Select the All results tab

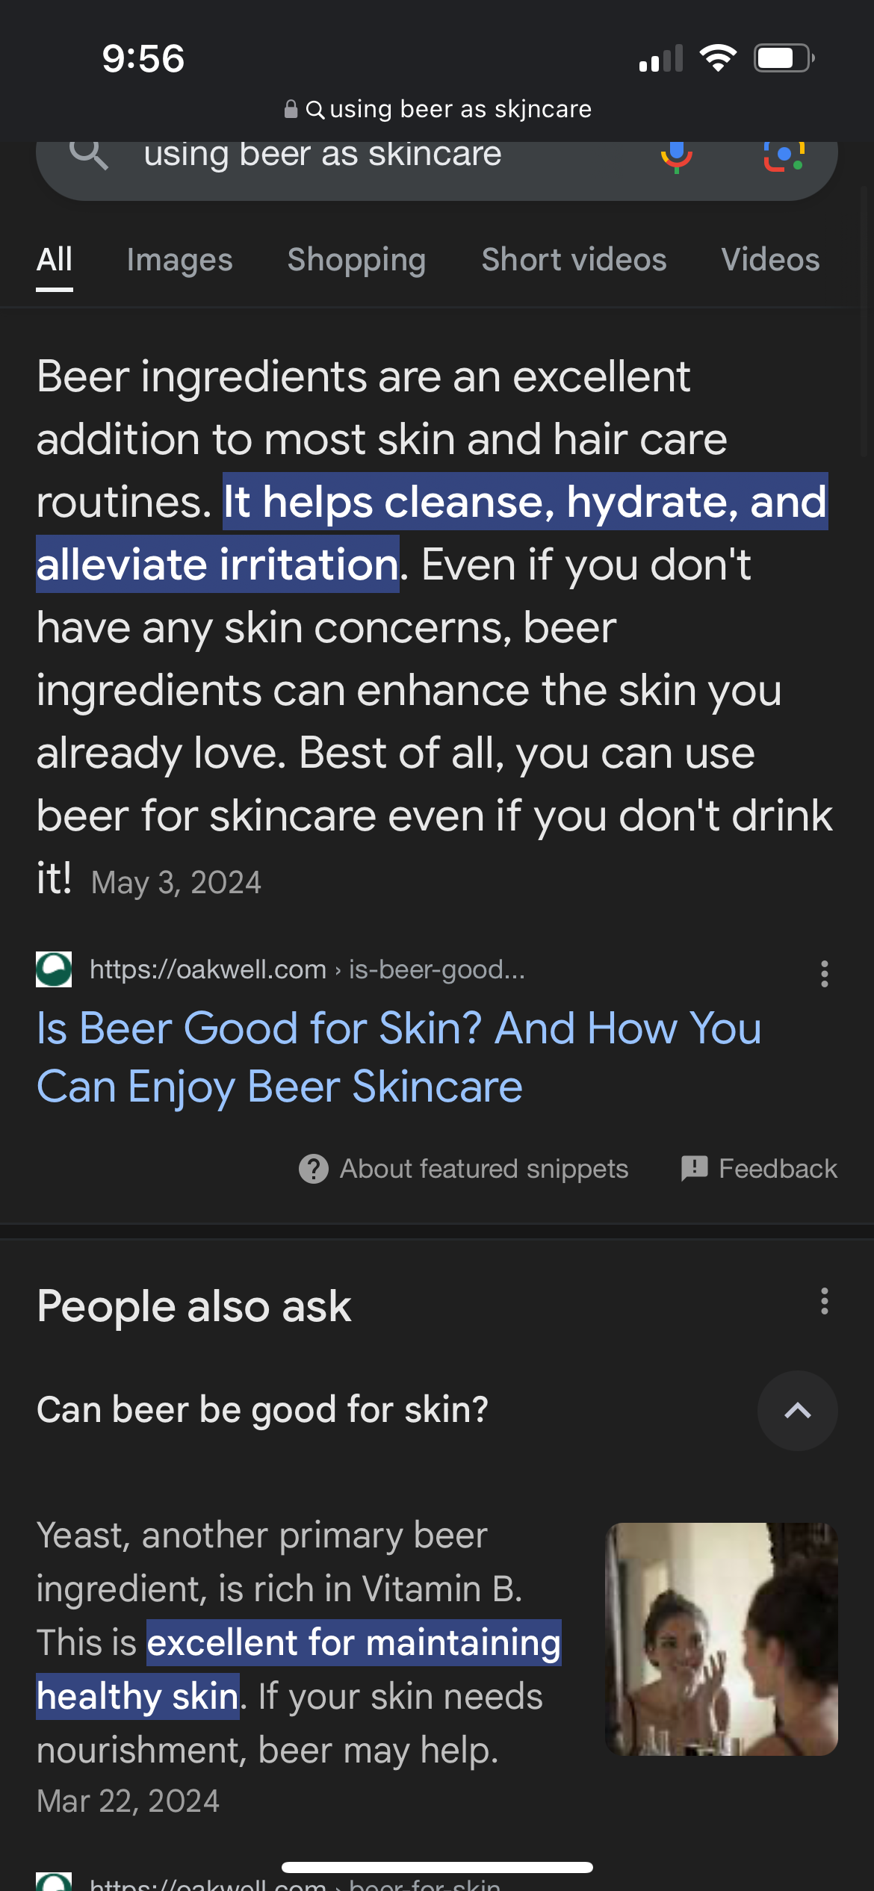click(55, 260)
